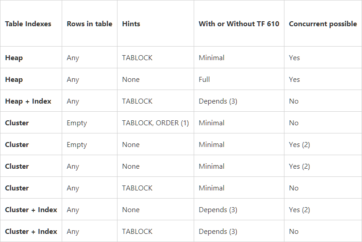Click the TABLOCK hint in first Heap row
This screenshot has width=362, height=242.
pos(137,58)
